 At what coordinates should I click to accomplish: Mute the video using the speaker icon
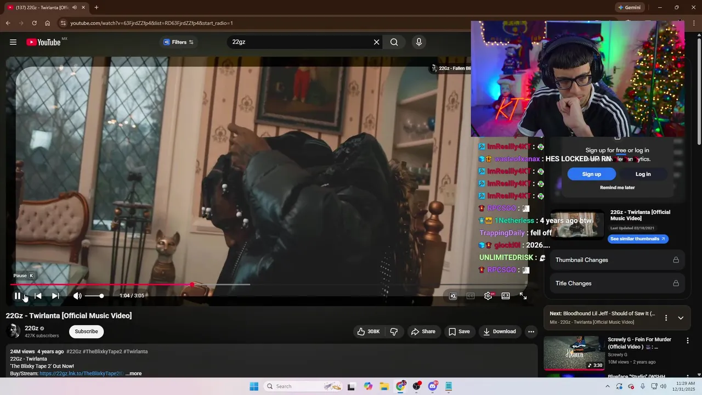pyautogui.click(x=77, y=296)
